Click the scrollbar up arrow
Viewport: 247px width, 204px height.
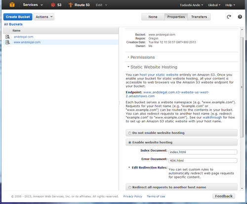tap(242, 30)
